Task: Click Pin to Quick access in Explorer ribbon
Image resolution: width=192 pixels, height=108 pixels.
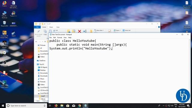Action: [x=39, y=33]
